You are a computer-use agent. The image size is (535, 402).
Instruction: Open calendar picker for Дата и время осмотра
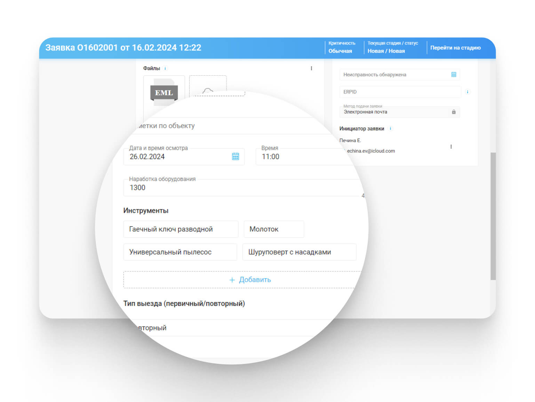(235, 156)
